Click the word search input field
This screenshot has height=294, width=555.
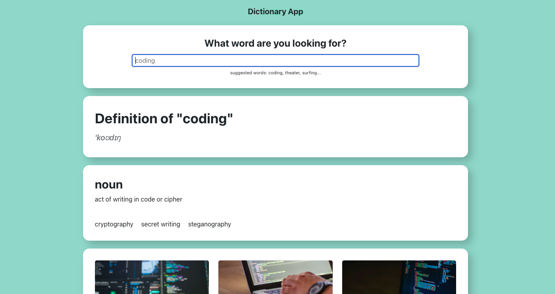tap(275, 60)
